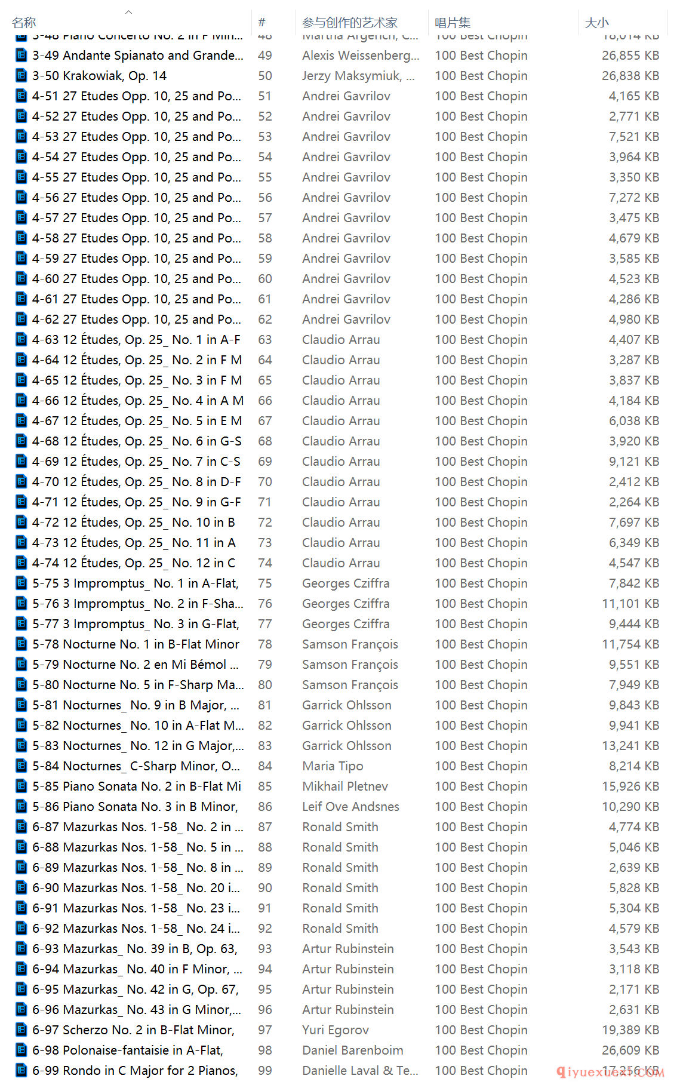Select file name 5-79 Nocturne No. 2 en Mi Bémol
This screenshot has height=1091, width=686.
(x=136, y=665)
